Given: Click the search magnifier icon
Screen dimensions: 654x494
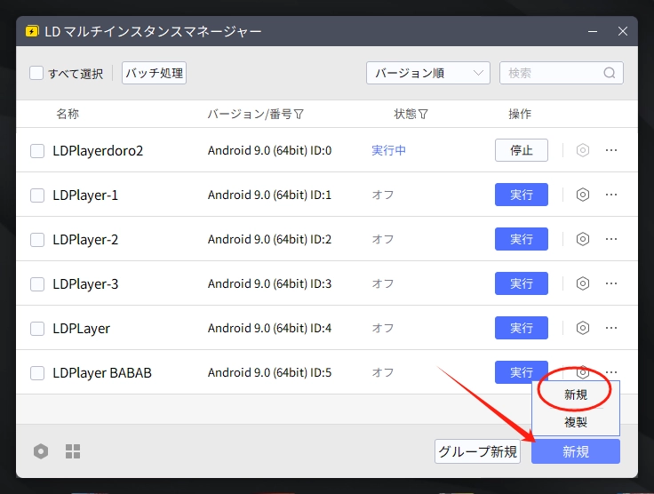Looking at the screenshot, I should point(610,73).
